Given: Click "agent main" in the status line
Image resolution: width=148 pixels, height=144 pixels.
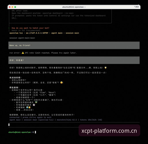Looking at the screenshot, I should tap(15, 120).
